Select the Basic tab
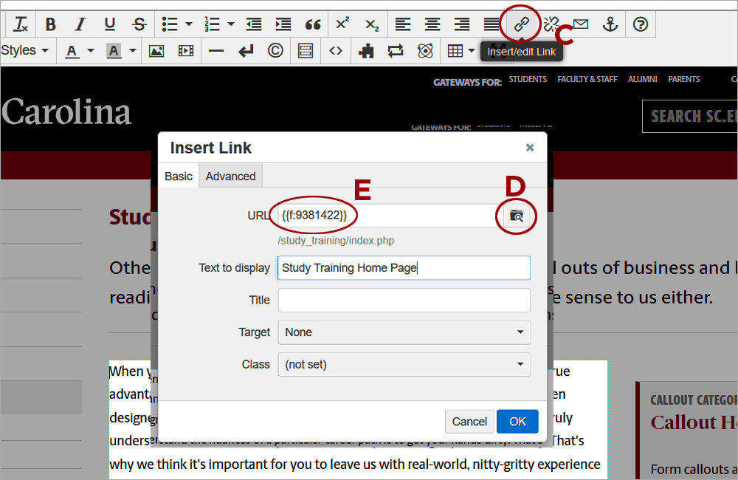The width and height of the screenshot is (738, 480). [178, 176]
